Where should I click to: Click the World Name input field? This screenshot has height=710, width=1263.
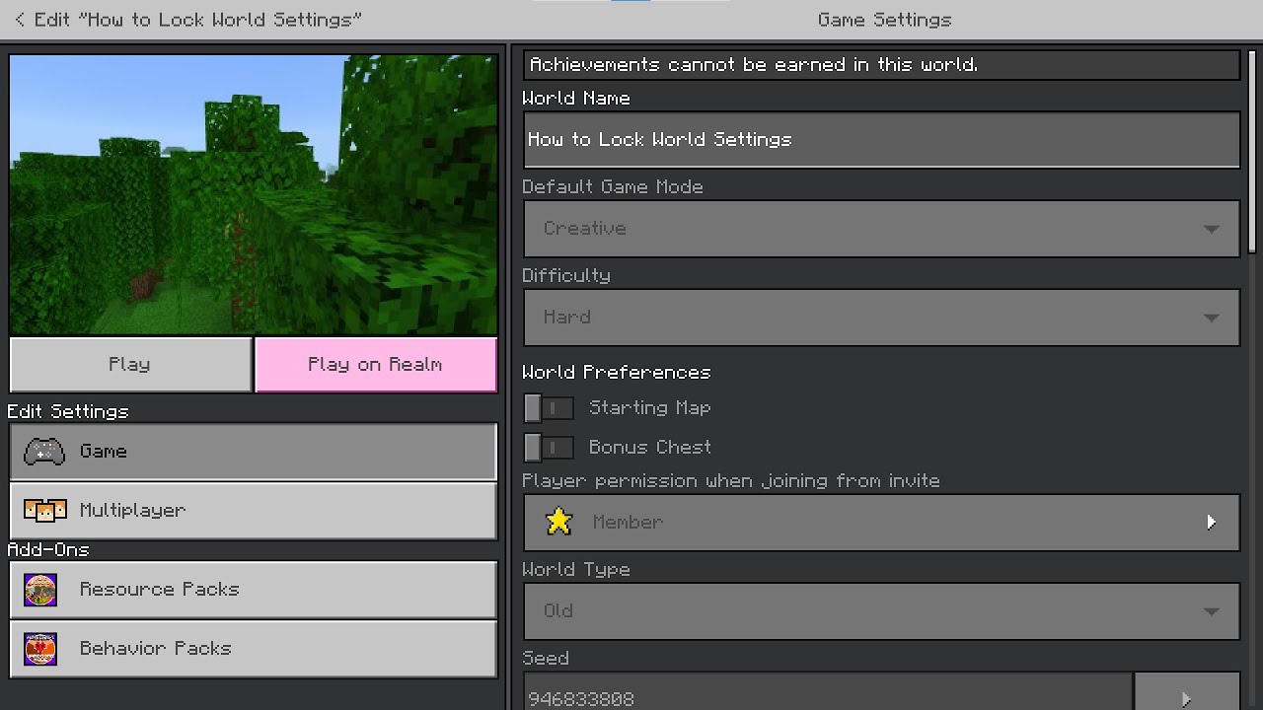point(881,140)
